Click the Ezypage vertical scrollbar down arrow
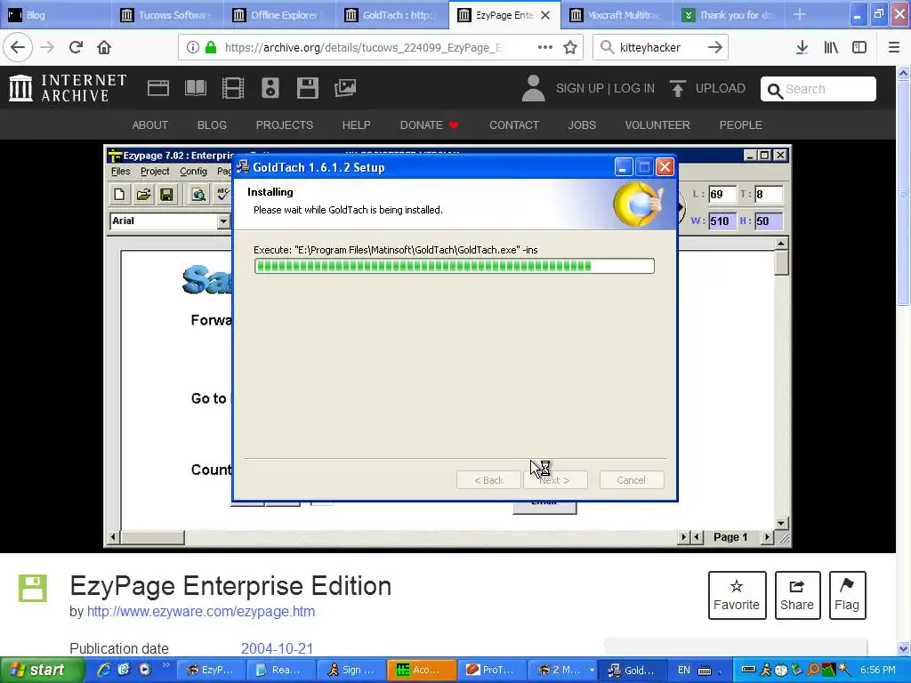Image resolution: width=911 pixels, height=683 pixels. [781, 523]
